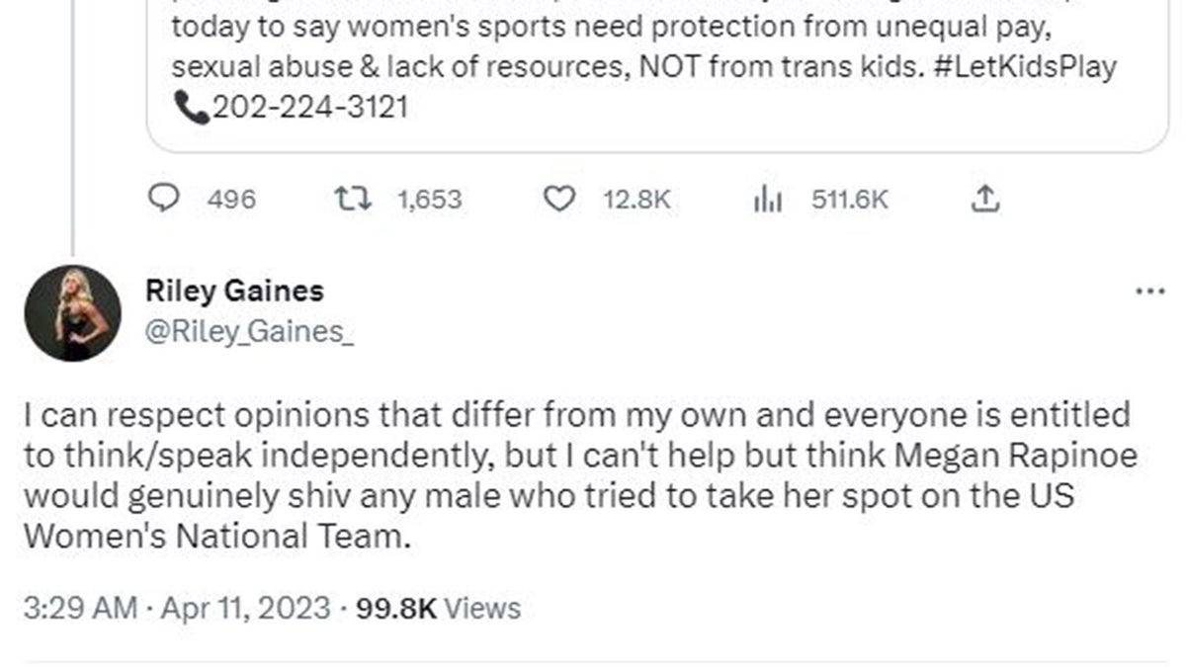This screenshot has width=1186, height=667.
Task: Click the @Riley_Gaines_ handle
Action: 249,333
